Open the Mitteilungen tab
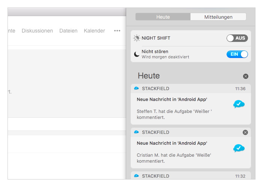Screen dimensions: 263x187 218,17
